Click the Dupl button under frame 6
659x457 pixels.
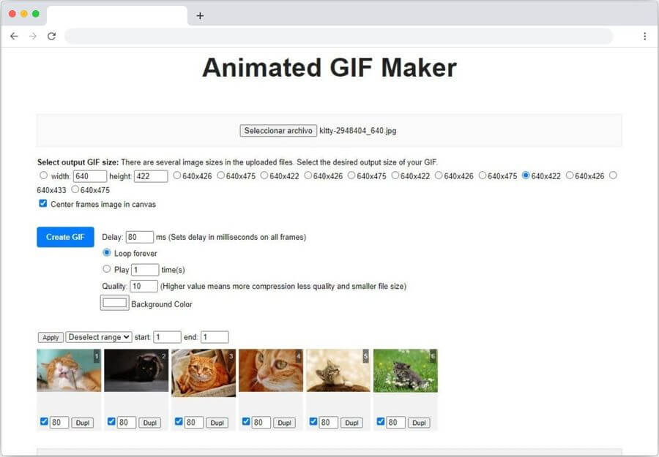pos(419,423)
